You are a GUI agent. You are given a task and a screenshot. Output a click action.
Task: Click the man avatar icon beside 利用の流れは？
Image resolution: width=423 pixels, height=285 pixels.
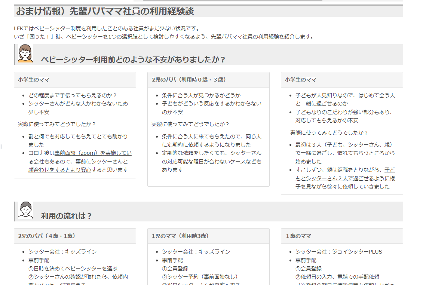tap(25, 210)
